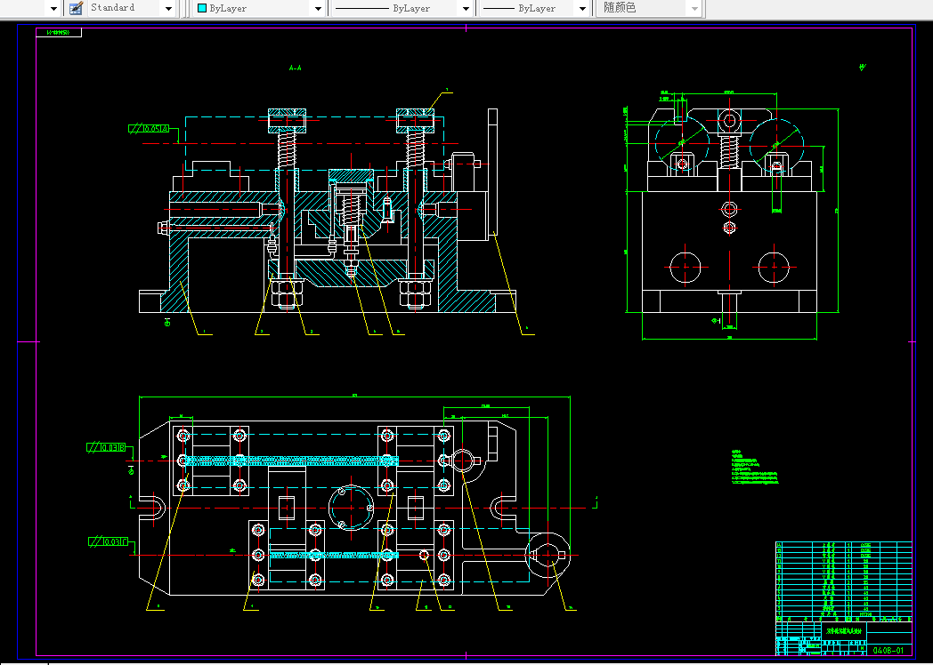Viewport: 933px width, 665px height.
Task: Click the text style brush icon
Action: pyautogui.click(x=76, y=8)
